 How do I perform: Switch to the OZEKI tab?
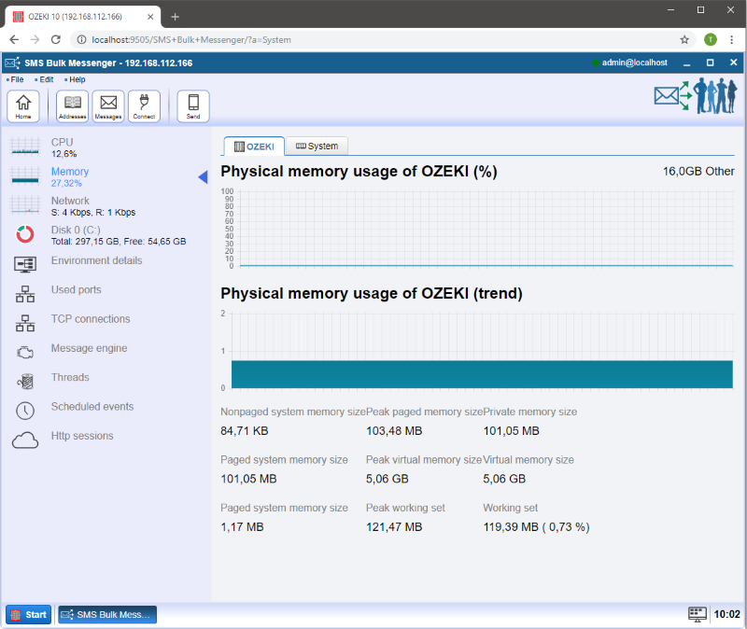[254, 147]
